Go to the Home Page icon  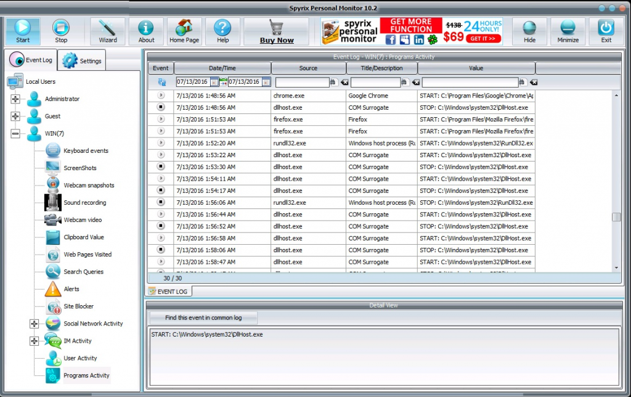[x=184, y=31]
